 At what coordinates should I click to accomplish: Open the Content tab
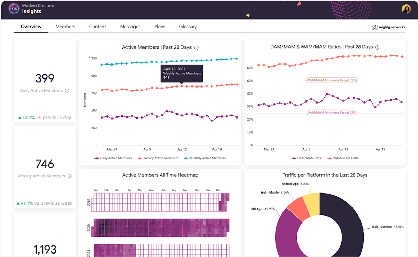(98, 27)
